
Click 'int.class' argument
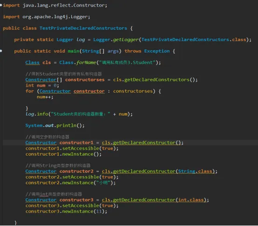[x=191, y=200]
